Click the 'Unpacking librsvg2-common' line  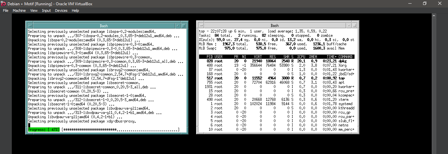85,78
